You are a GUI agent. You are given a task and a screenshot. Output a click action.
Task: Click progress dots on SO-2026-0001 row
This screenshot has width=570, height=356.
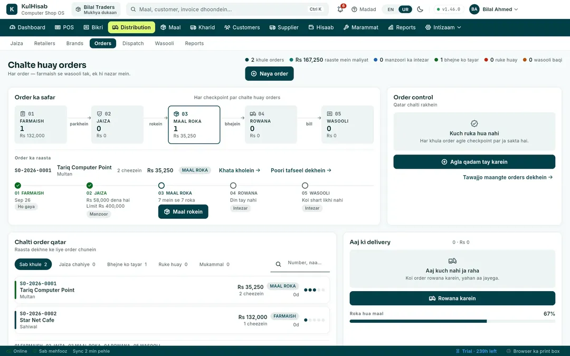[315, 290]
